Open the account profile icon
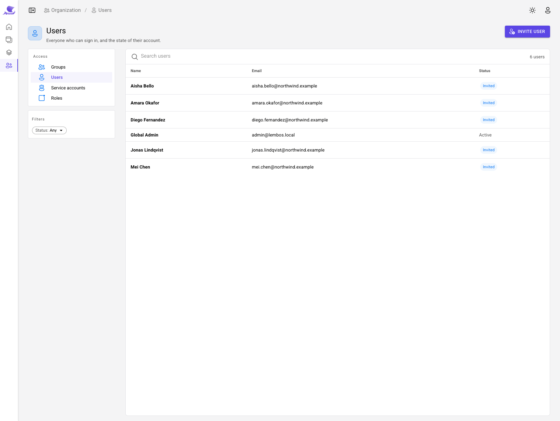Viewport: 560px width, 421px height. pyautogui.click(x=548, y=10)
